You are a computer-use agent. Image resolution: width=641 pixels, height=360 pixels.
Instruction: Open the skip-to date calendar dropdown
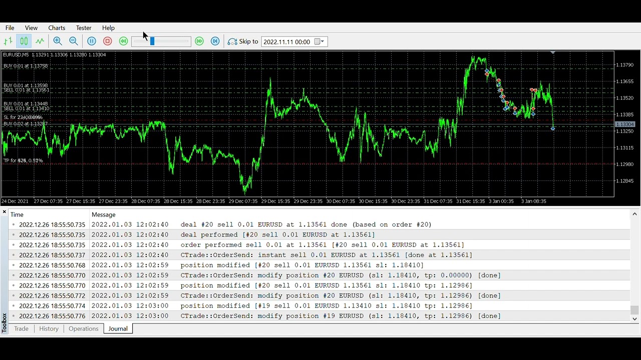(x=319, y=41)
